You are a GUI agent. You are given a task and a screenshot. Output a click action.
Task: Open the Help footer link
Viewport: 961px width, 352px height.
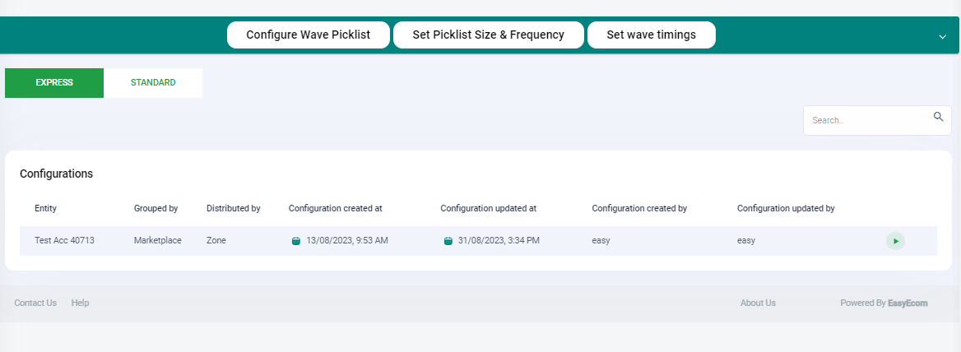81,303
